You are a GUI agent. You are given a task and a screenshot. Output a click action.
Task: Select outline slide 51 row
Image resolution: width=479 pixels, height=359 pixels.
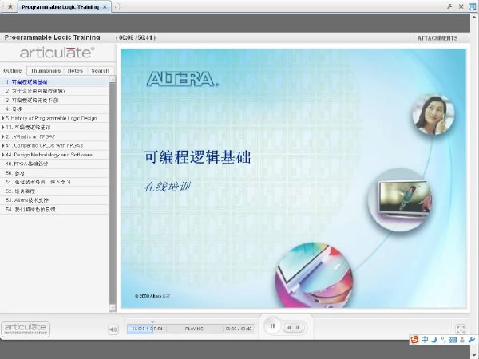tap(54, 182)
